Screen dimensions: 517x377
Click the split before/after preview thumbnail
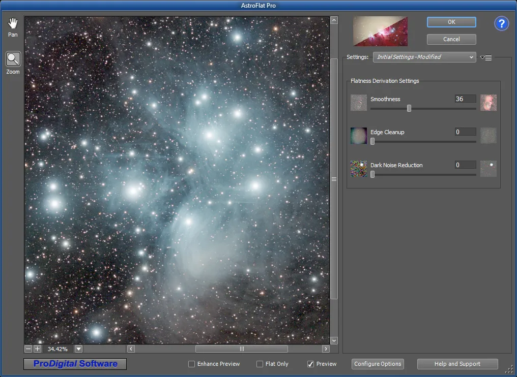[x=380, y=31]
